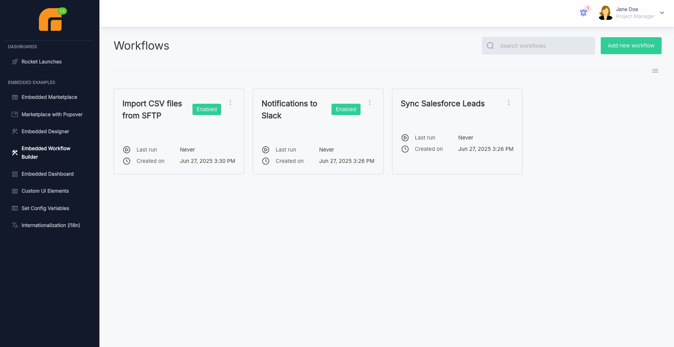Open options menu for Sync Salesforce Leads
Viewport: 674px width, 347px height.
pyautogui.click(x=509, y=102)
